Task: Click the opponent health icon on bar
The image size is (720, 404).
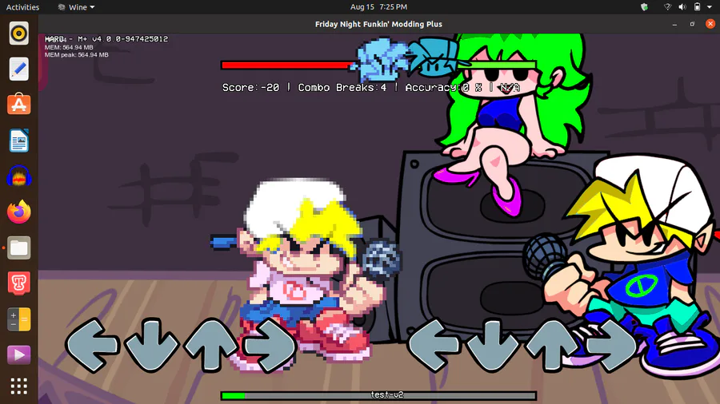Action: click(x=380, y=60)
